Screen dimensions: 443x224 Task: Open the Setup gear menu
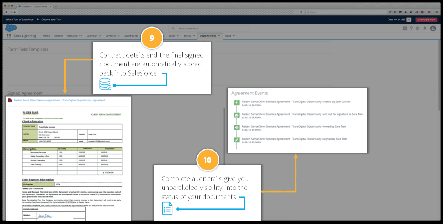(418, 28)
